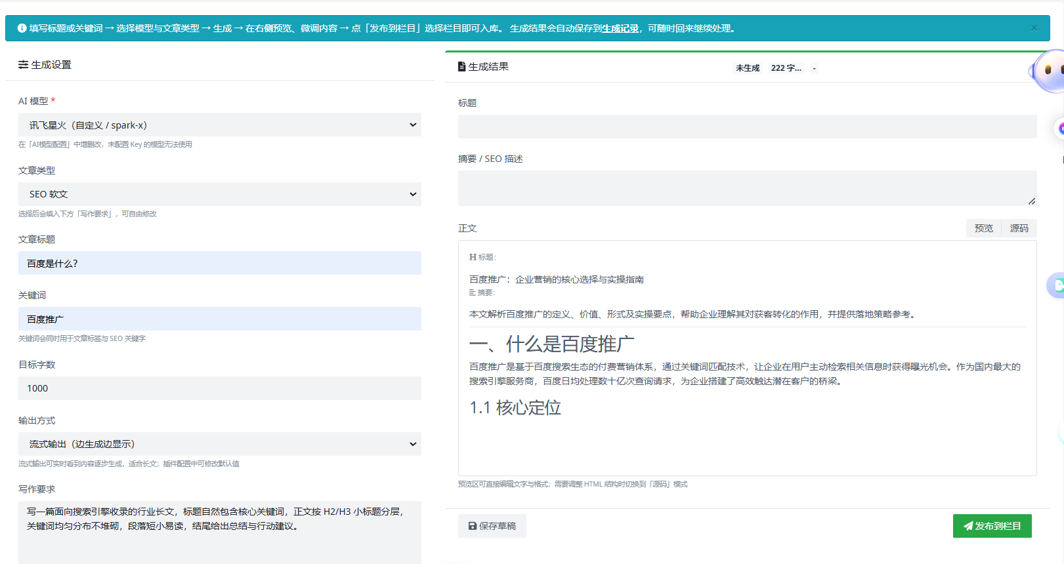Click the paragraph beginning 百度推广是基于百度搜索生态
1064x564 pixels.
click(745, 374)
